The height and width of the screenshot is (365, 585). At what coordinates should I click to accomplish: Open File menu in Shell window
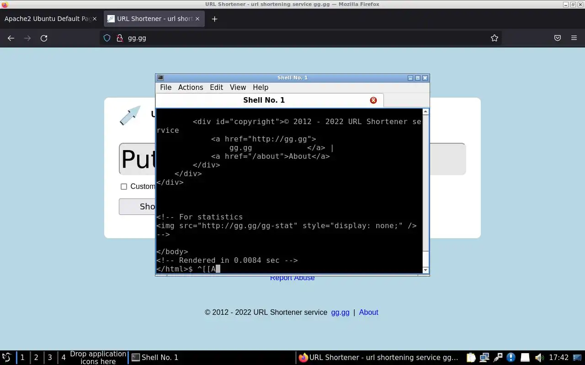tap(165, 87)
